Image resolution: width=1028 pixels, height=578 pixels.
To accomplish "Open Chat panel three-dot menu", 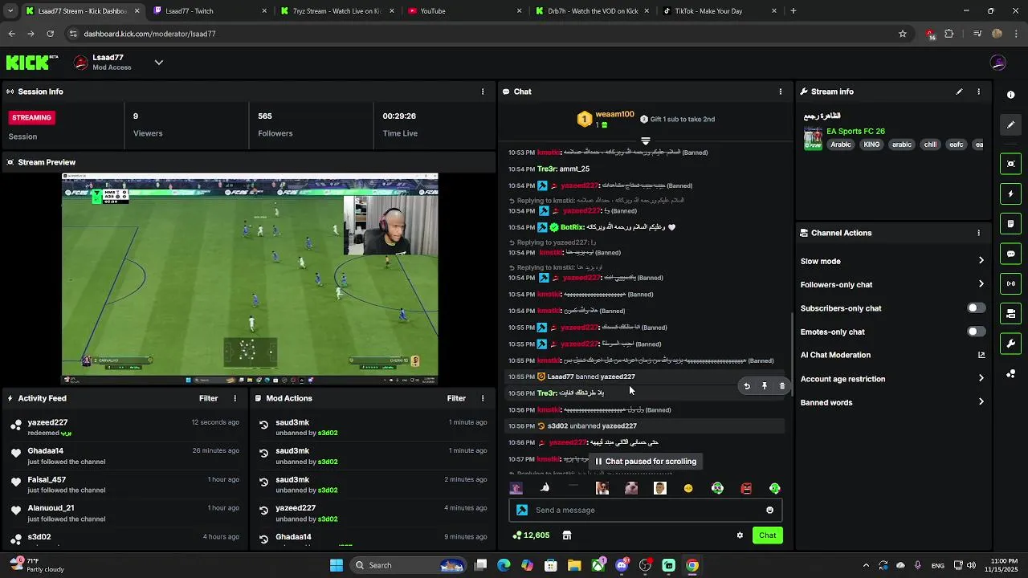I will coord(780,92).
